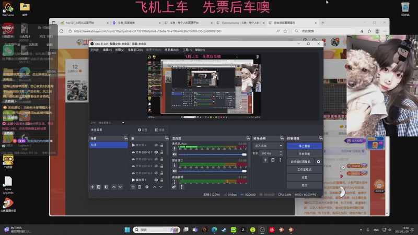Open 工具(T) menu in OBS
Screen dimensions: 418x235
point(187,50)
